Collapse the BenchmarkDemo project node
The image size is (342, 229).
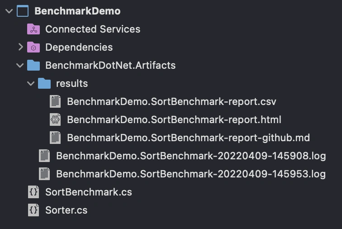coord(9,11)
